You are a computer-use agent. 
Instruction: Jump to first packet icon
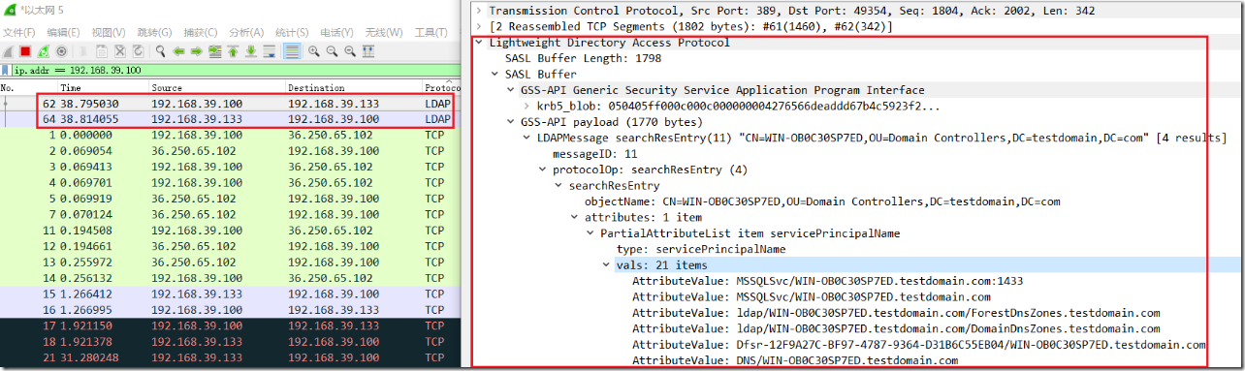point(233,51)
